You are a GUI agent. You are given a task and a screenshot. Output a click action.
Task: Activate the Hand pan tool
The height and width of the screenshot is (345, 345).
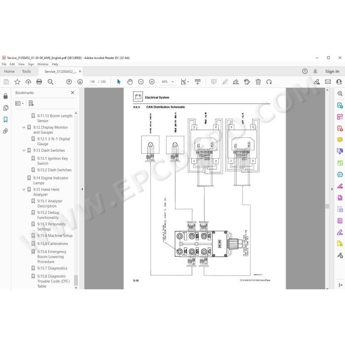[130, 82]
